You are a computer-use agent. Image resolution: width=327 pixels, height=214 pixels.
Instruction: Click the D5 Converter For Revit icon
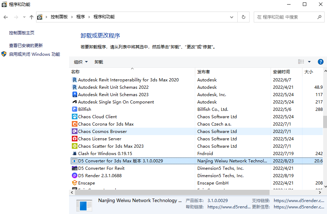click(74, 168)
